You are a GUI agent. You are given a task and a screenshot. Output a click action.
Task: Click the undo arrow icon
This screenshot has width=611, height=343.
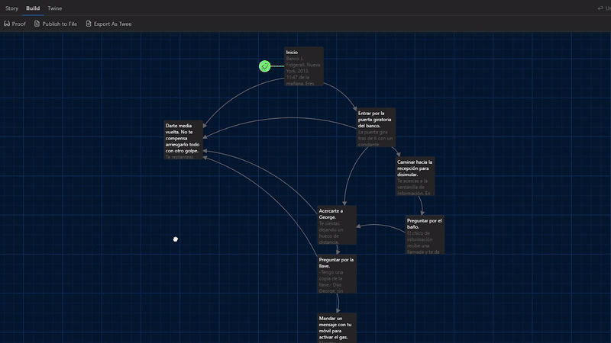click(600, 8)
